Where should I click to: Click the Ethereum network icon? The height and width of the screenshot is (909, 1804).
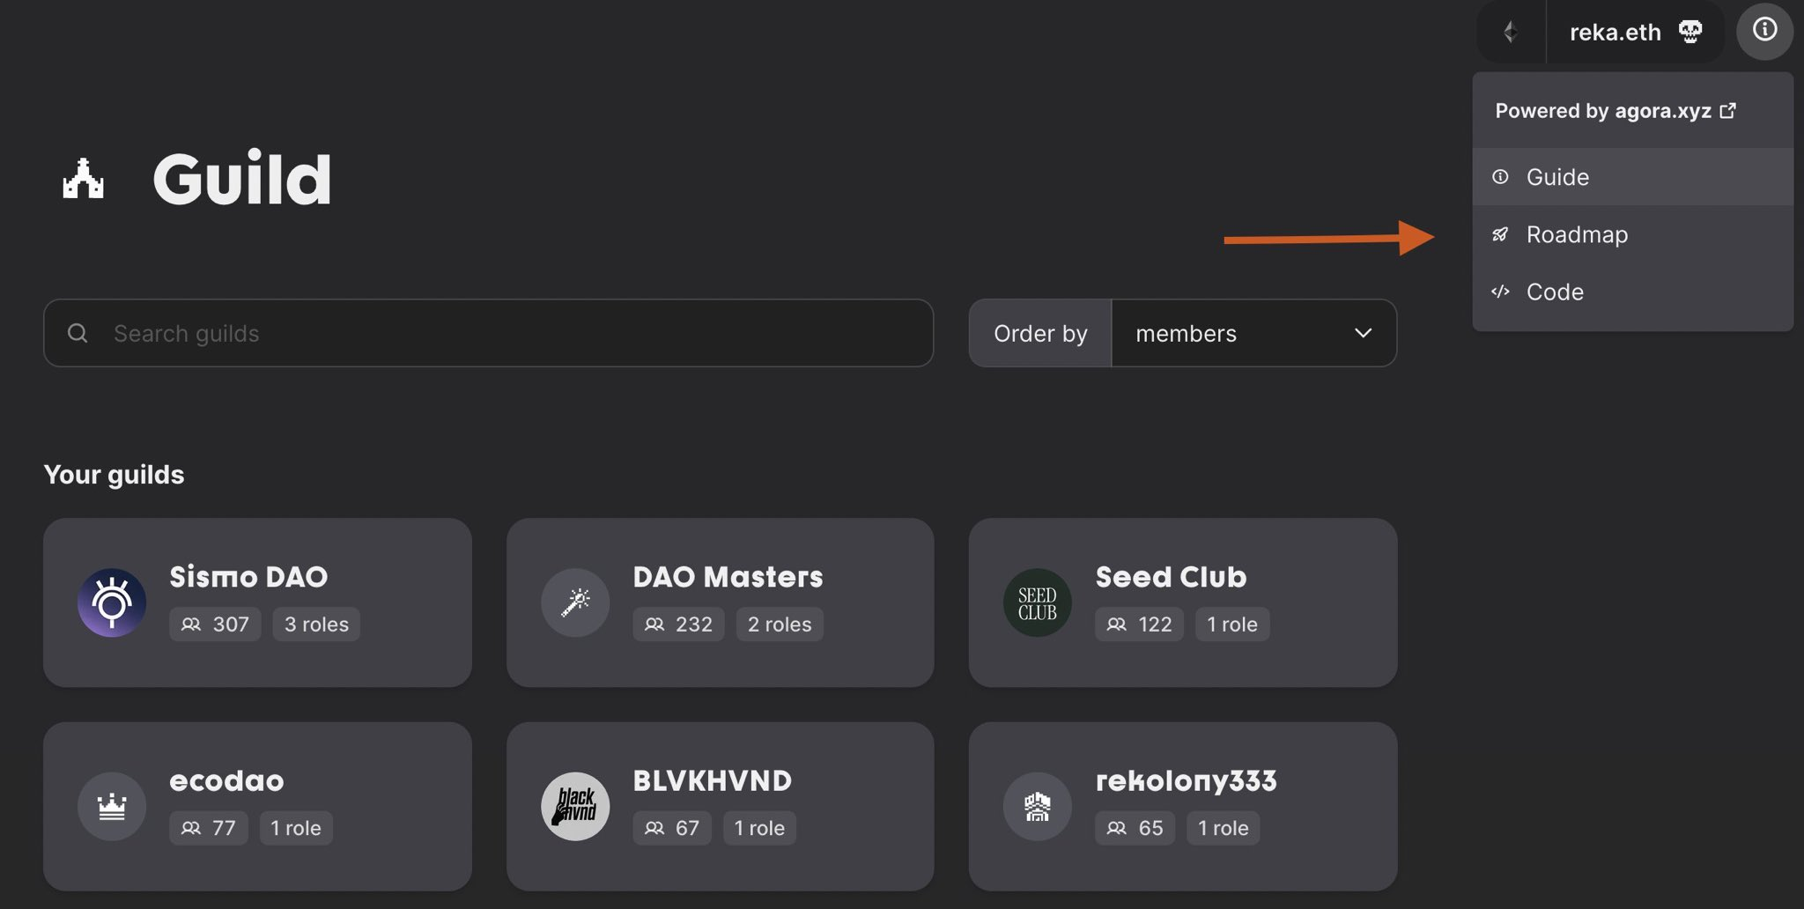click(1511, 33)
